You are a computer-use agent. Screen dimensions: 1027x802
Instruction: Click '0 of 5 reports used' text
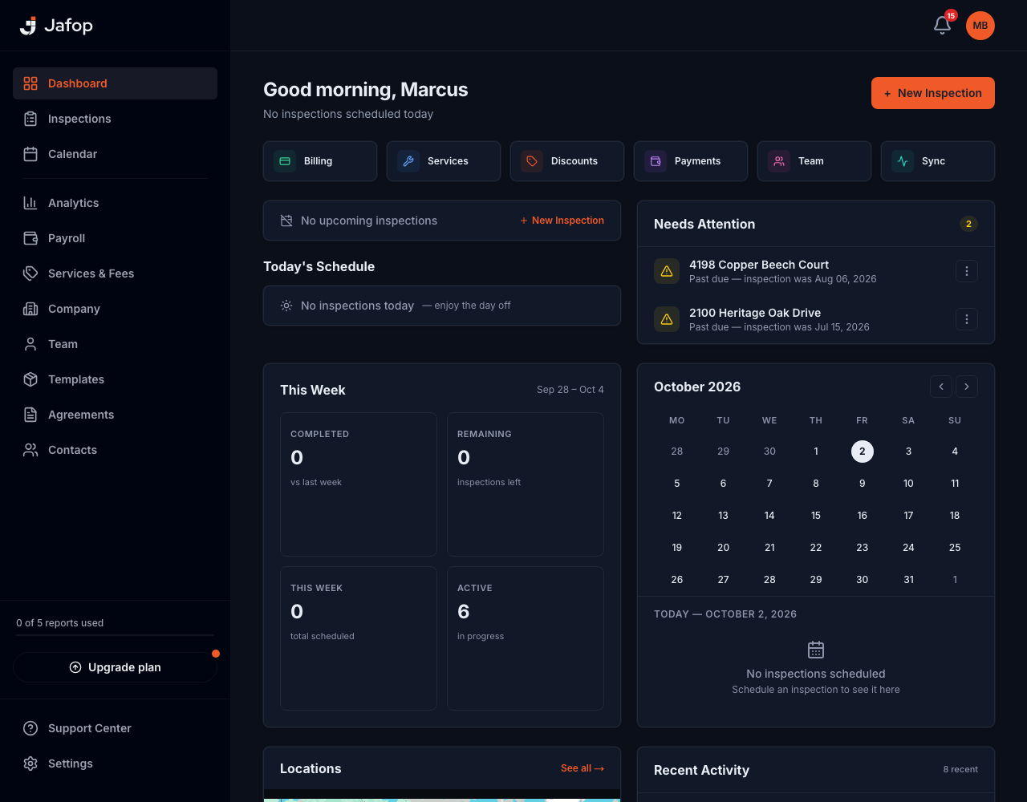[x=60, y=623]
